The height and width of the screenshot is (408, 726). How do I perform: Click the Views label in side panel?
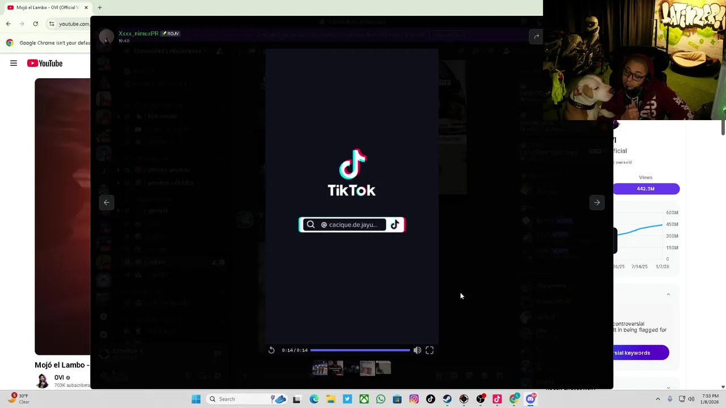point(645,177)
